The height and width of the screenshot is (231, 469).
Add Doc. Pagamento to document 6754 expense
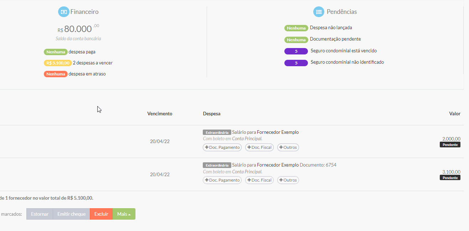[x=222, y=180]
